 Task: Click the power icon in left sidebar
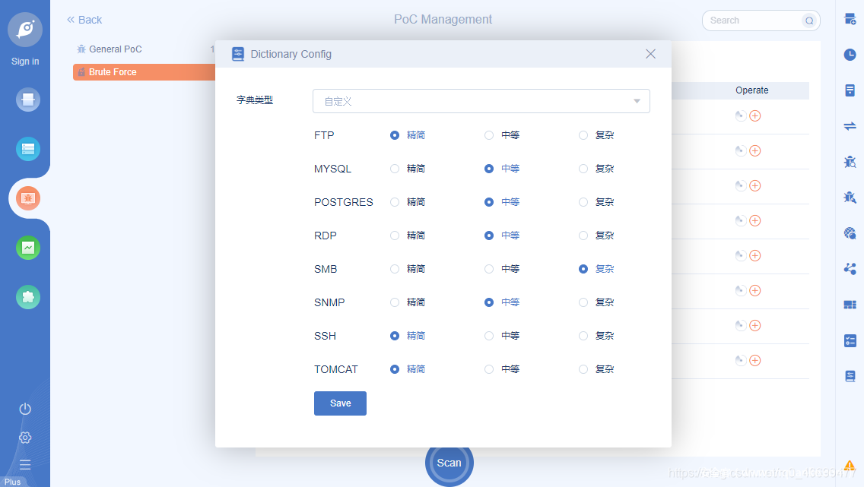25,409
